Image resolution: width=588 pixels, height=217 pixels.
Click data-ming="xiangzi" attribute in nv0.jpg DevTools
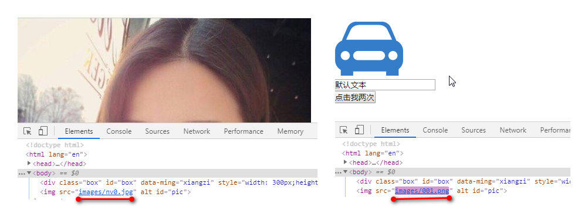coord(177,182)
